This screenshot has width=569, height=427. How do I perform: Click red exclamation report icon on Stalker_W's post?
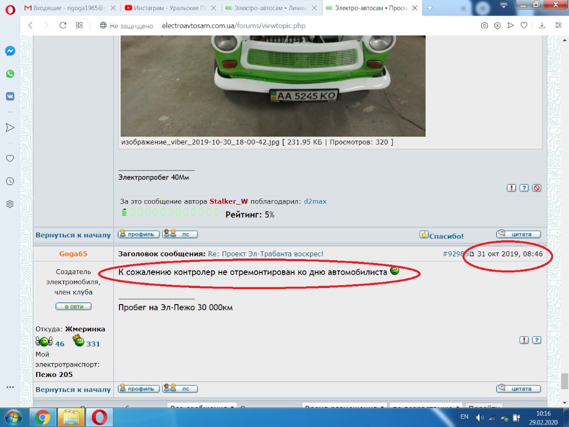pos(511,188)
